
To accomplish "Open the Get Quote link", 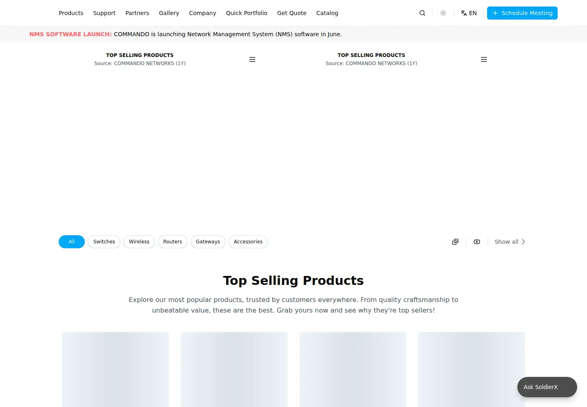I will click(x=292, y=13).
